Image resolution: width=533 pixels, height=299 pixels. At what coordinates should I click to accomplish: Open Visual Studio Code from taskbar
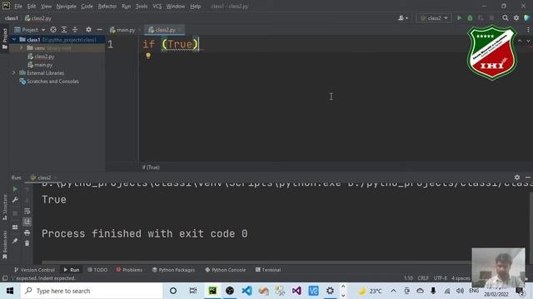pos(247,291)
